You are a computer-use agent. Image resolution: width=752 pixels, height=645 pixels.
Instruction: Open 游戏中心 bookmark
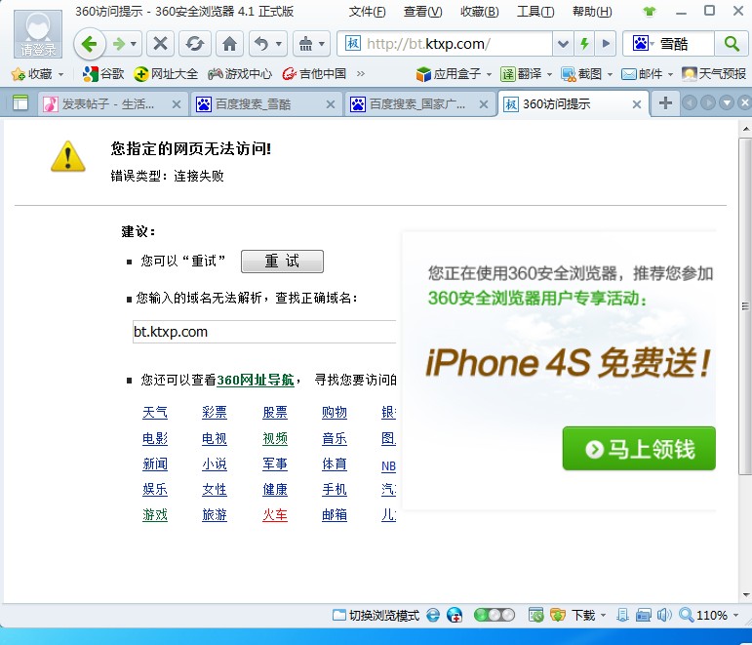click(240, 74)
